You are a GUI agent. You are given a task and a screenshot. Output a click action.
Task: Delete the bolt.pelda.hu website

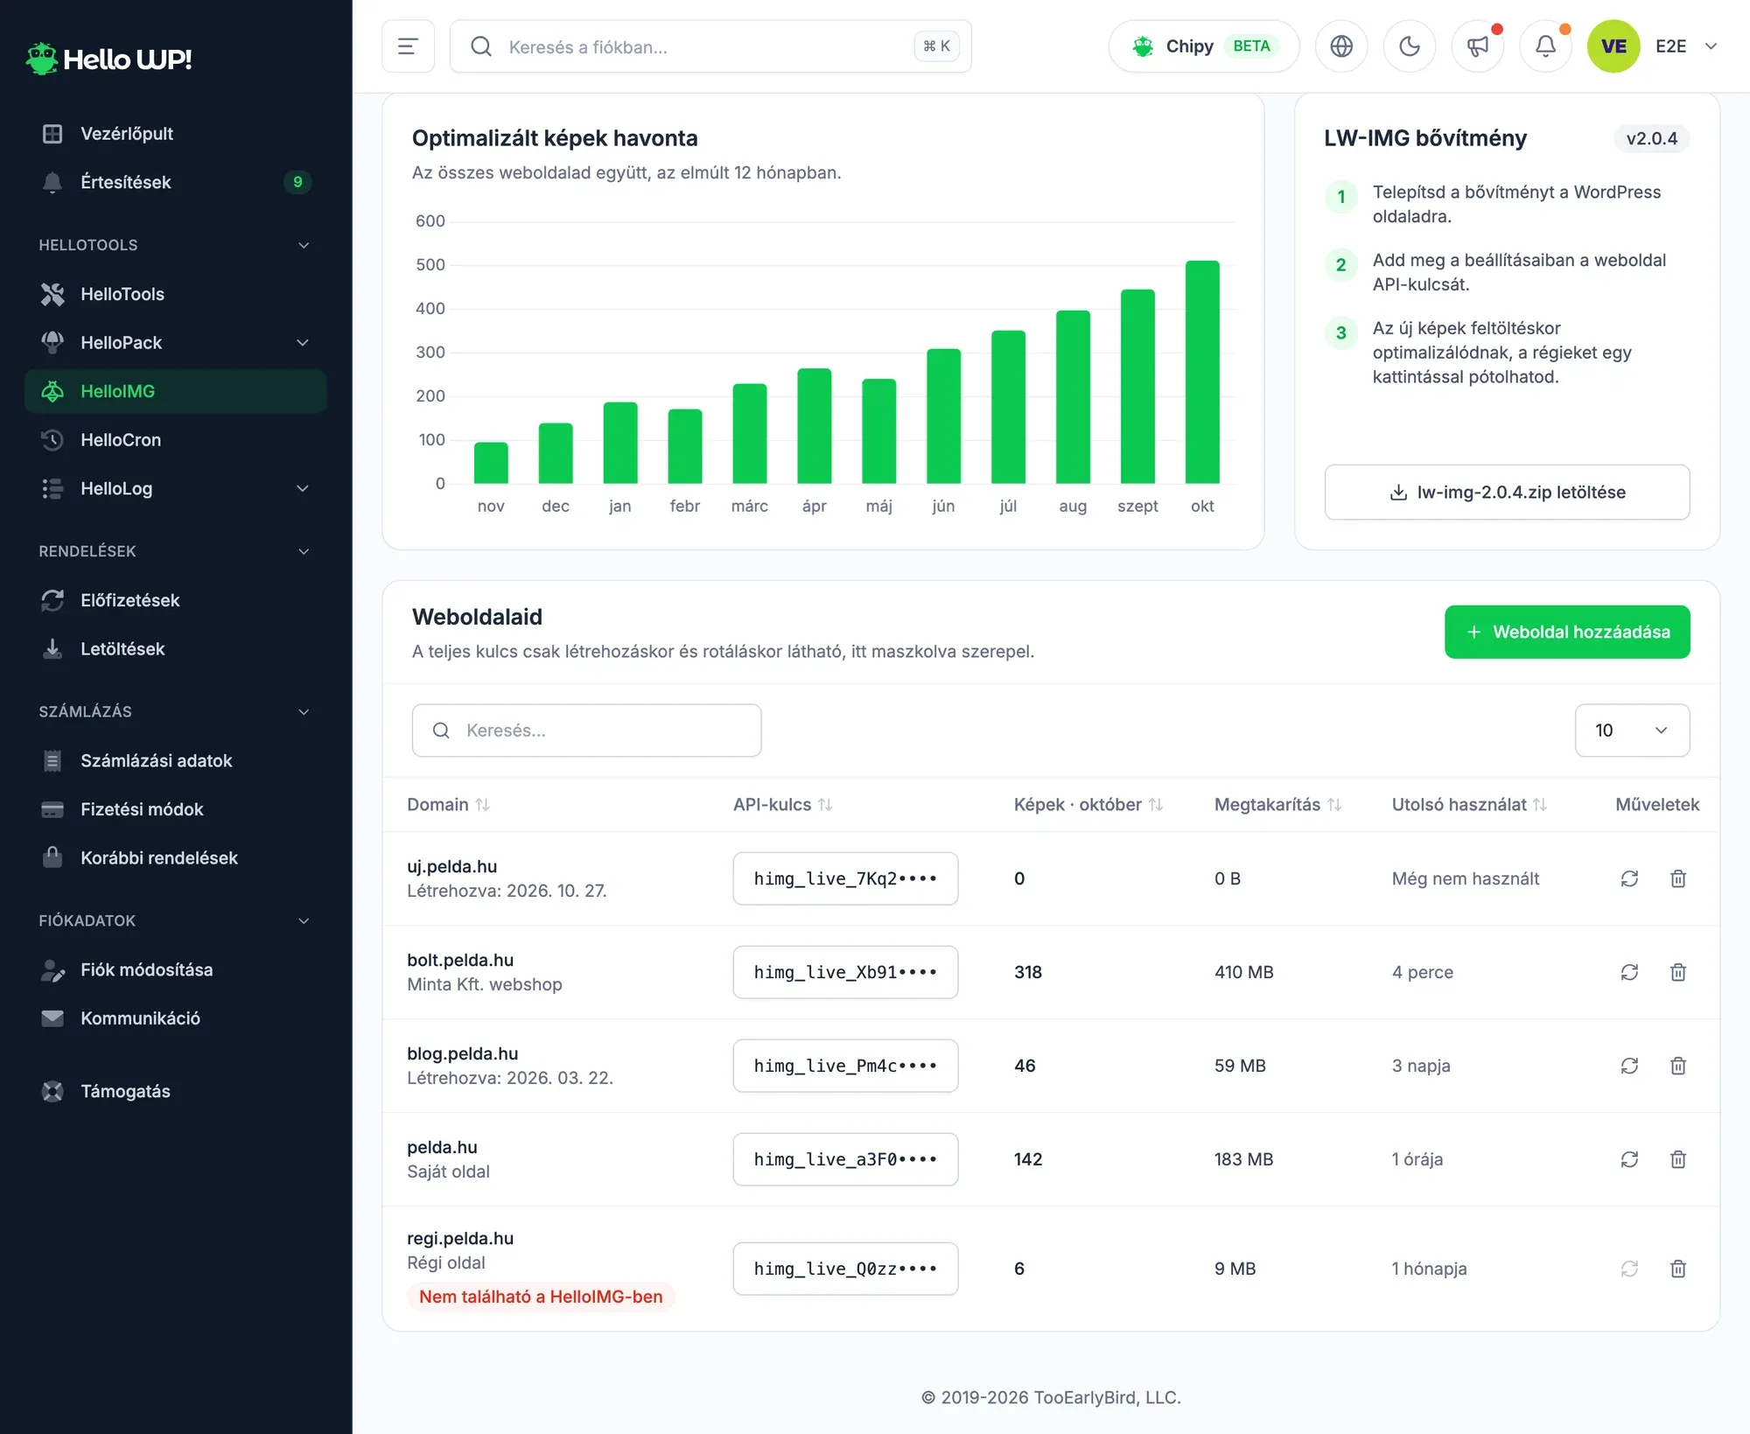point(1678,972)
